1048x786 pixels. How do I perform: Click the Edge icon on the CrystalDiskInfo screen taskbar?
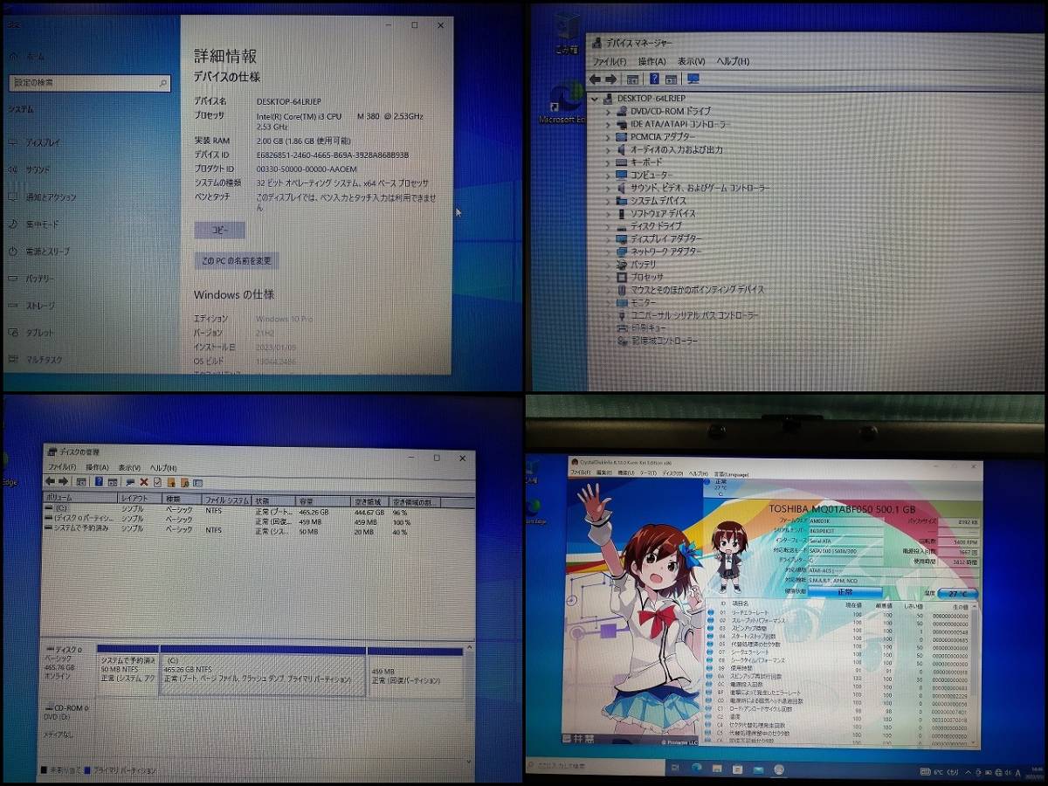pyautogui.click(x=697, y=769)
